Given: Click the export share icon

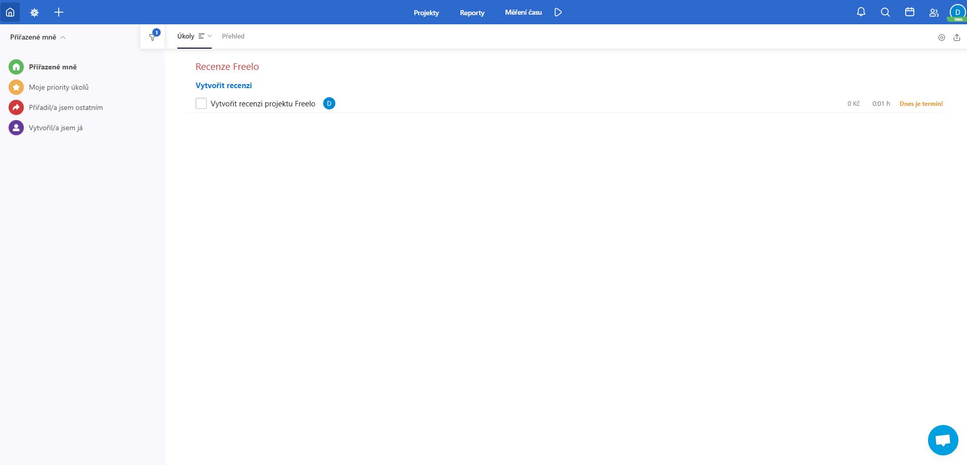Looking at the screenshot, I should tap(957, 37).
